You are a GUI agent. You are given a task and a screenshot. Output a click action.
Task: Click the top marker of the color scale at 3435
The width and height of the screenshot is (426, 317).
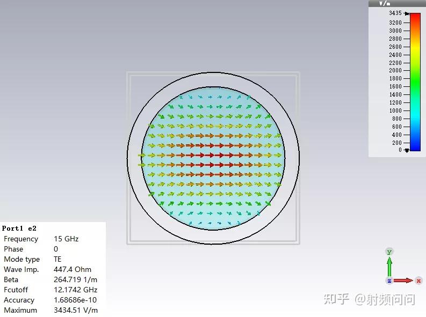point(407,13)
